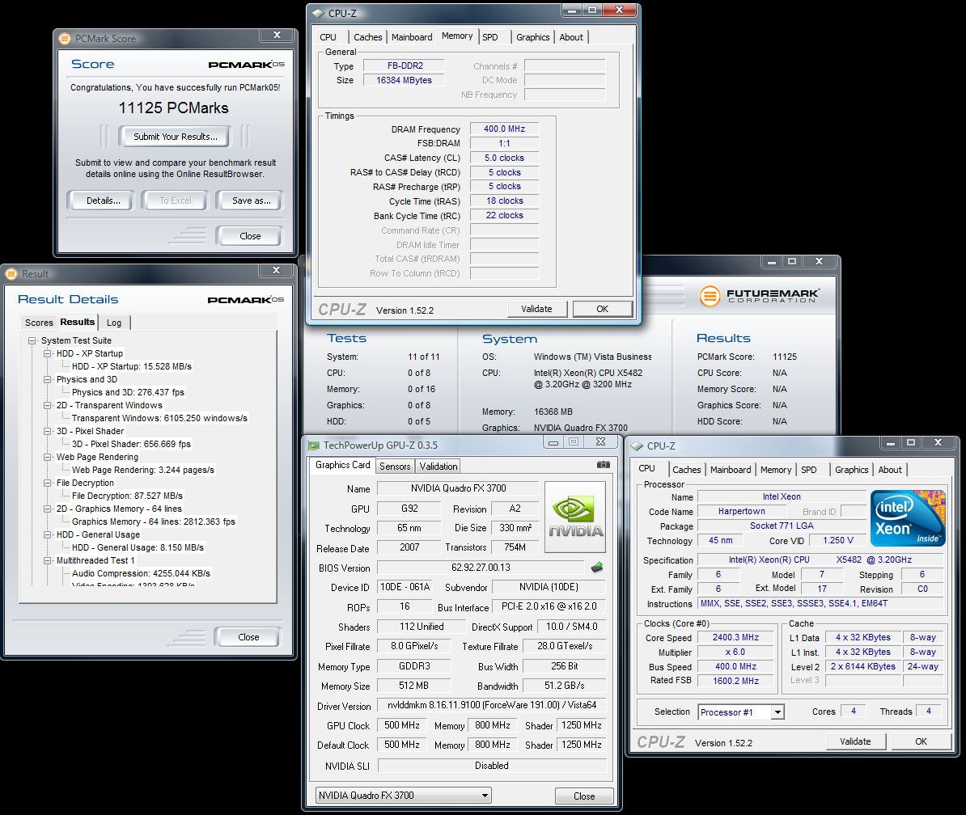
Task: Select Transparent Windows: 6105.250 windows/s row
Action: click(159, 418)
